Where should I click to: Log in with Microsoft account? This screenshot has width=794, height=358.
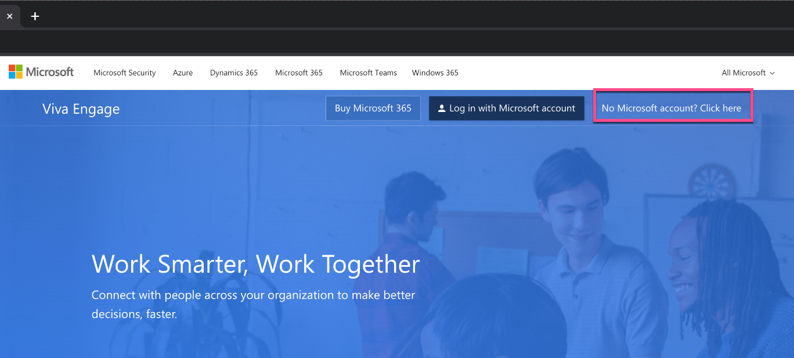[506, 108]
